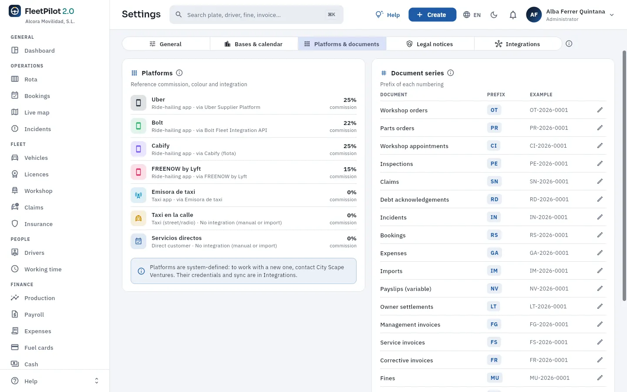Click FREENOW by Lyft icon

pyautogui.click(x=138, y=172)
